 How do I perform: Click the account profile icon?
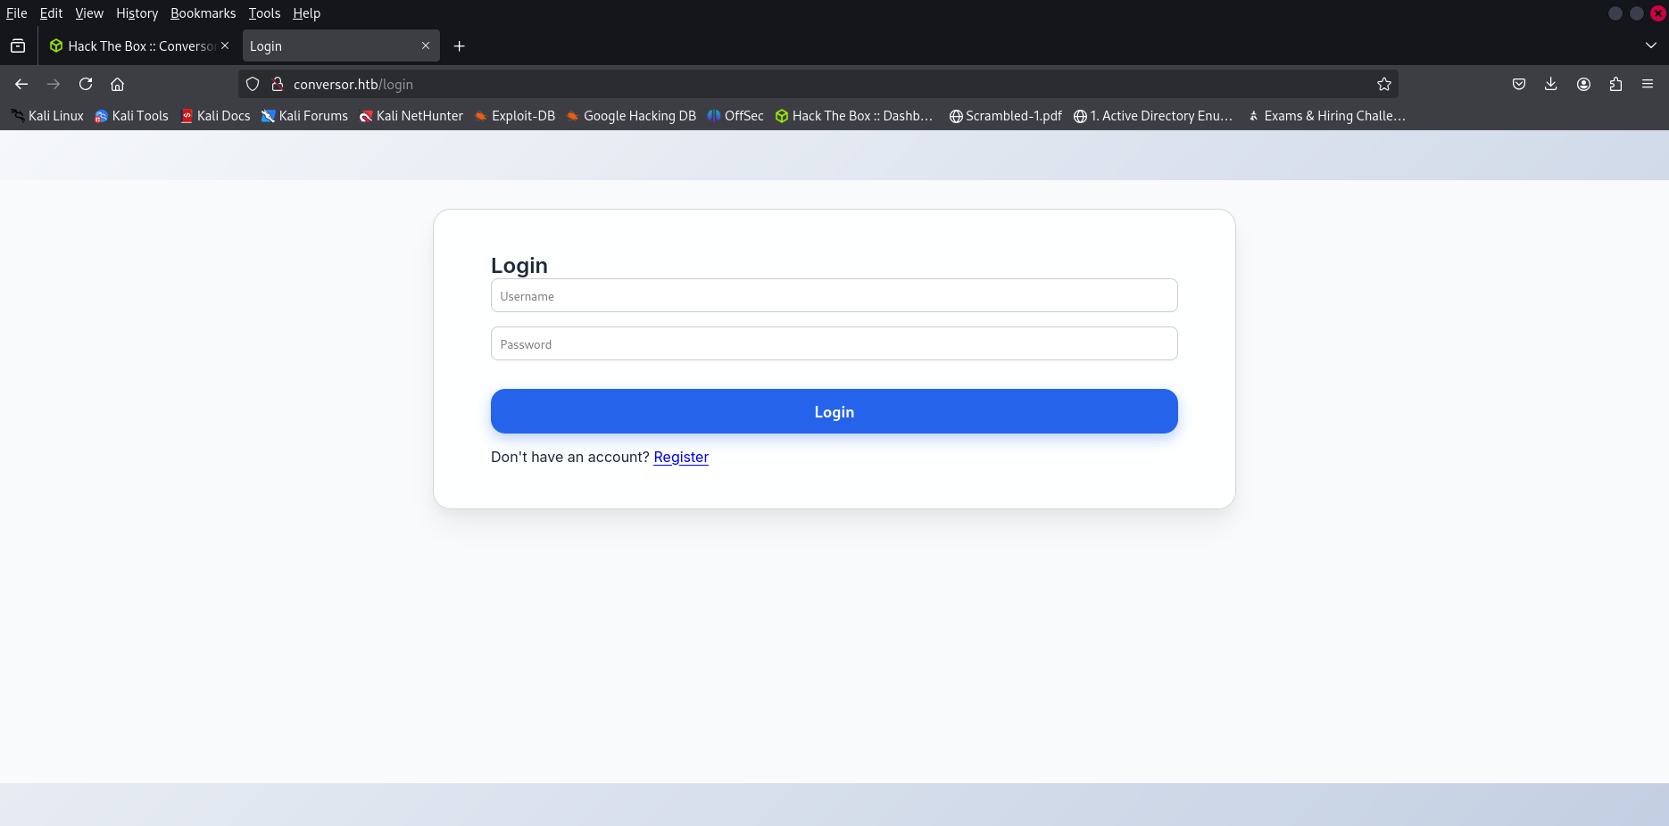(1583, 84)
